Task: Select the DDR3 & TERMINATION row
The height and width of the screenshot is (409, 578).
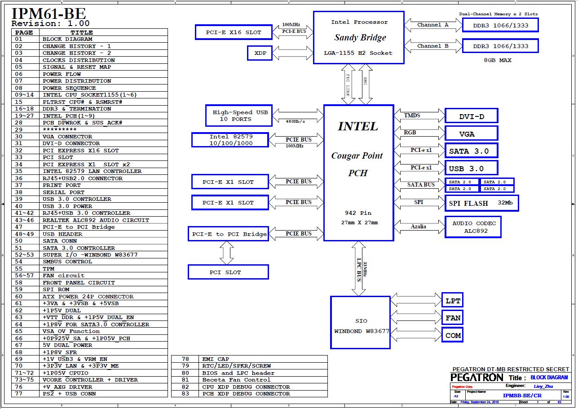Action: coord(89,109)
